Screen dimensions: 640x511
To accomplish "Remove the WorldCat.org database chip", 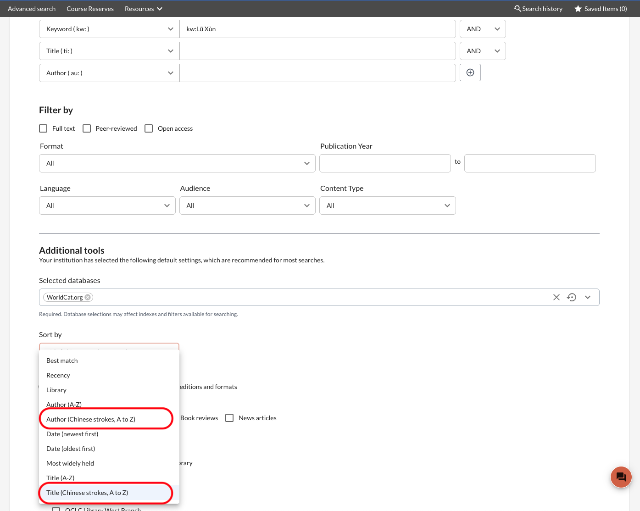I will tap(88, 297).
